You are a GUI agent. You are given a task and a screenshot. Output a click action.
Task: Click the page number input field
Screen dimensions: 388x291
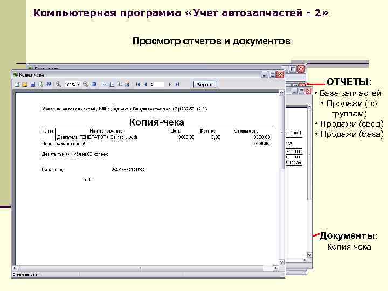point(157,85)
